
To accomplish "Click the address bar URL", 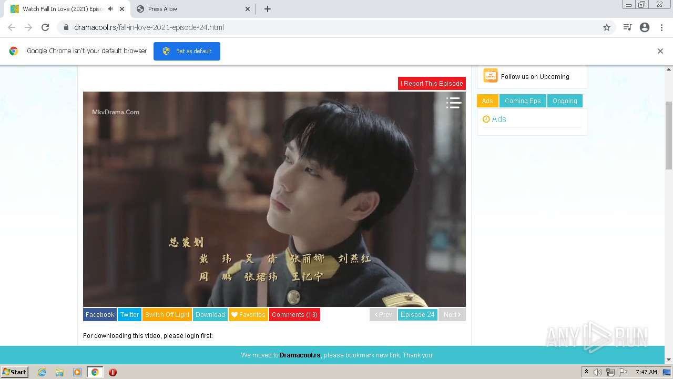I will point(149,27).
